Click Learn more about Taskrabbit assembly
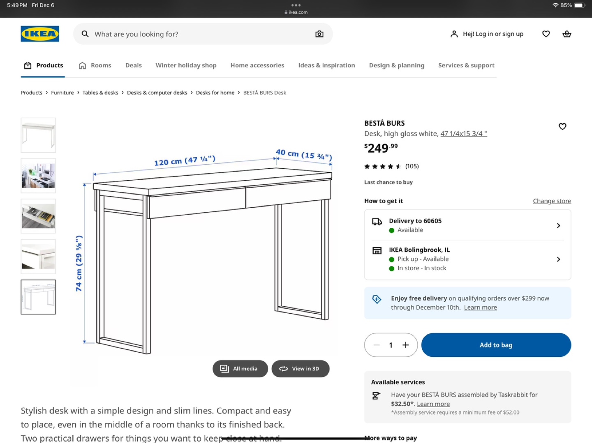Image resolution: width=592 pixels, height=443 pixels. (433, 404)
